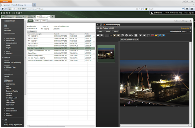Click the Transaction description column header
Screen dimensions: 195x128
40,34
